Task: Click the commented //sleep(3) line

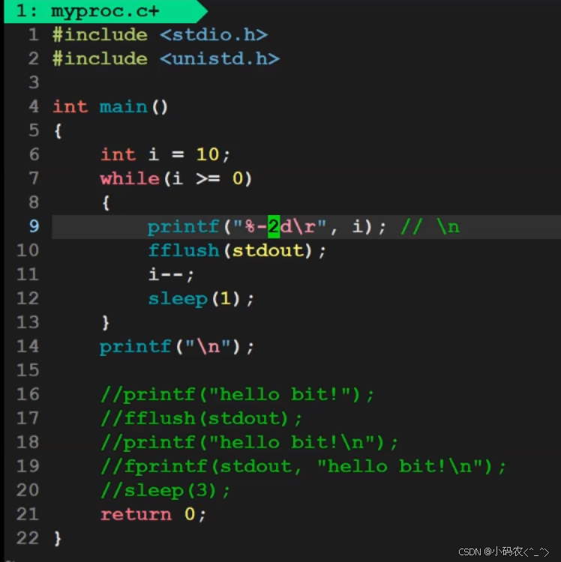Action: click(165, 490)
